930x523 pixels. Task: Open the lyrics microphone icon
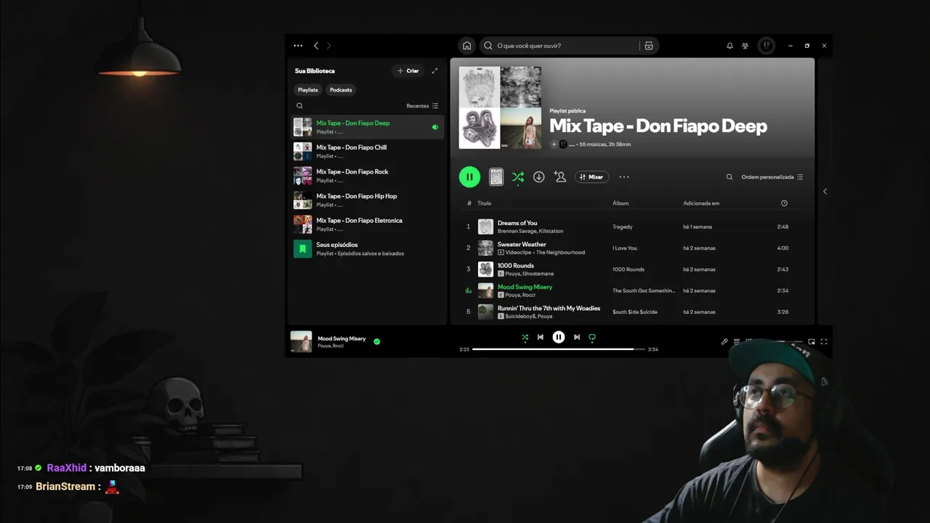(724, 341)
